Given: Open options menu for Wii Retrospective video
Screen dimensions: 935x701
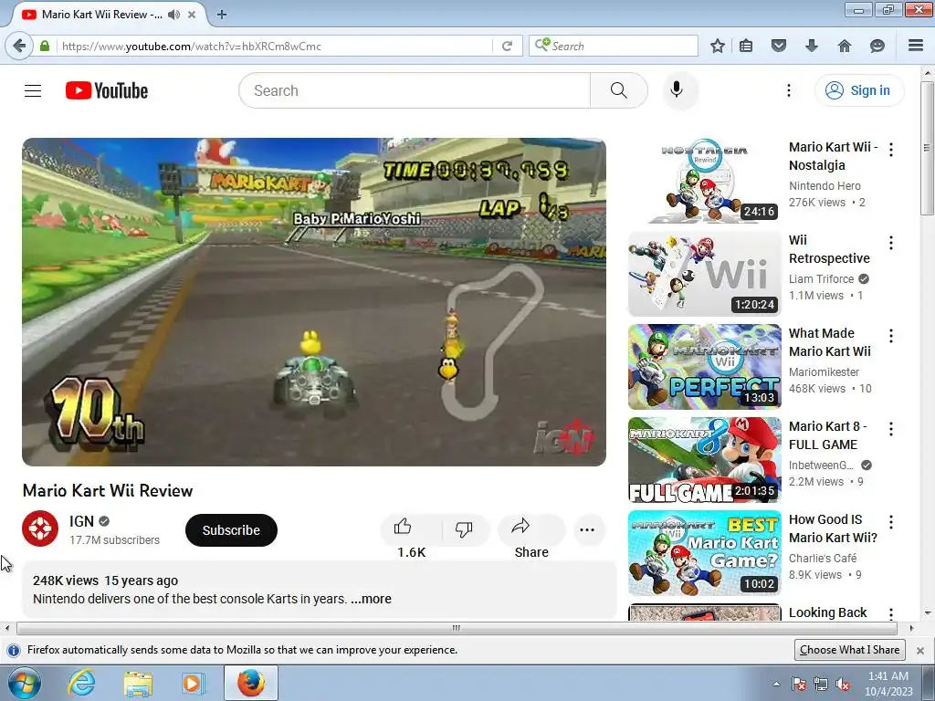Looking at the screenshot, I should [x=891, y=243].
